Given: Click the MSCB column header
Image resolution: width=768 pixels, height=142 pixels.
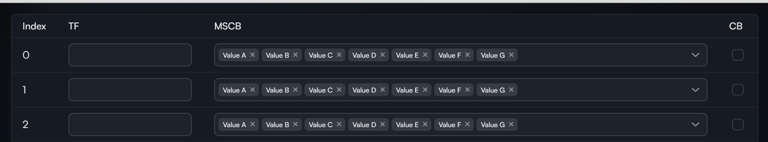Looking at the screenshot, I should [x=228, y=26].
